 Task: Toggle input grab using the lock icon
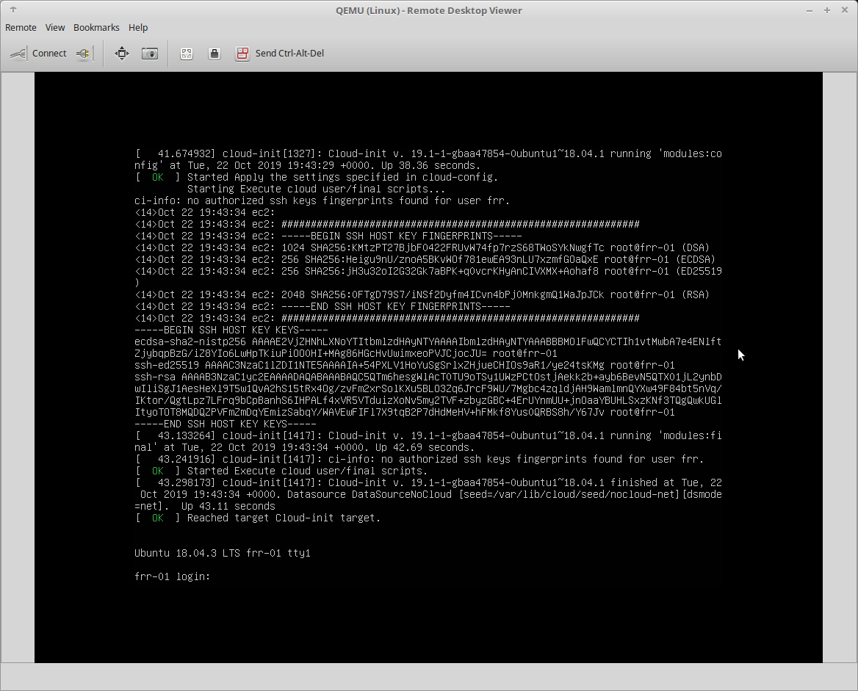pyautogui.click(x=214, y=53)
